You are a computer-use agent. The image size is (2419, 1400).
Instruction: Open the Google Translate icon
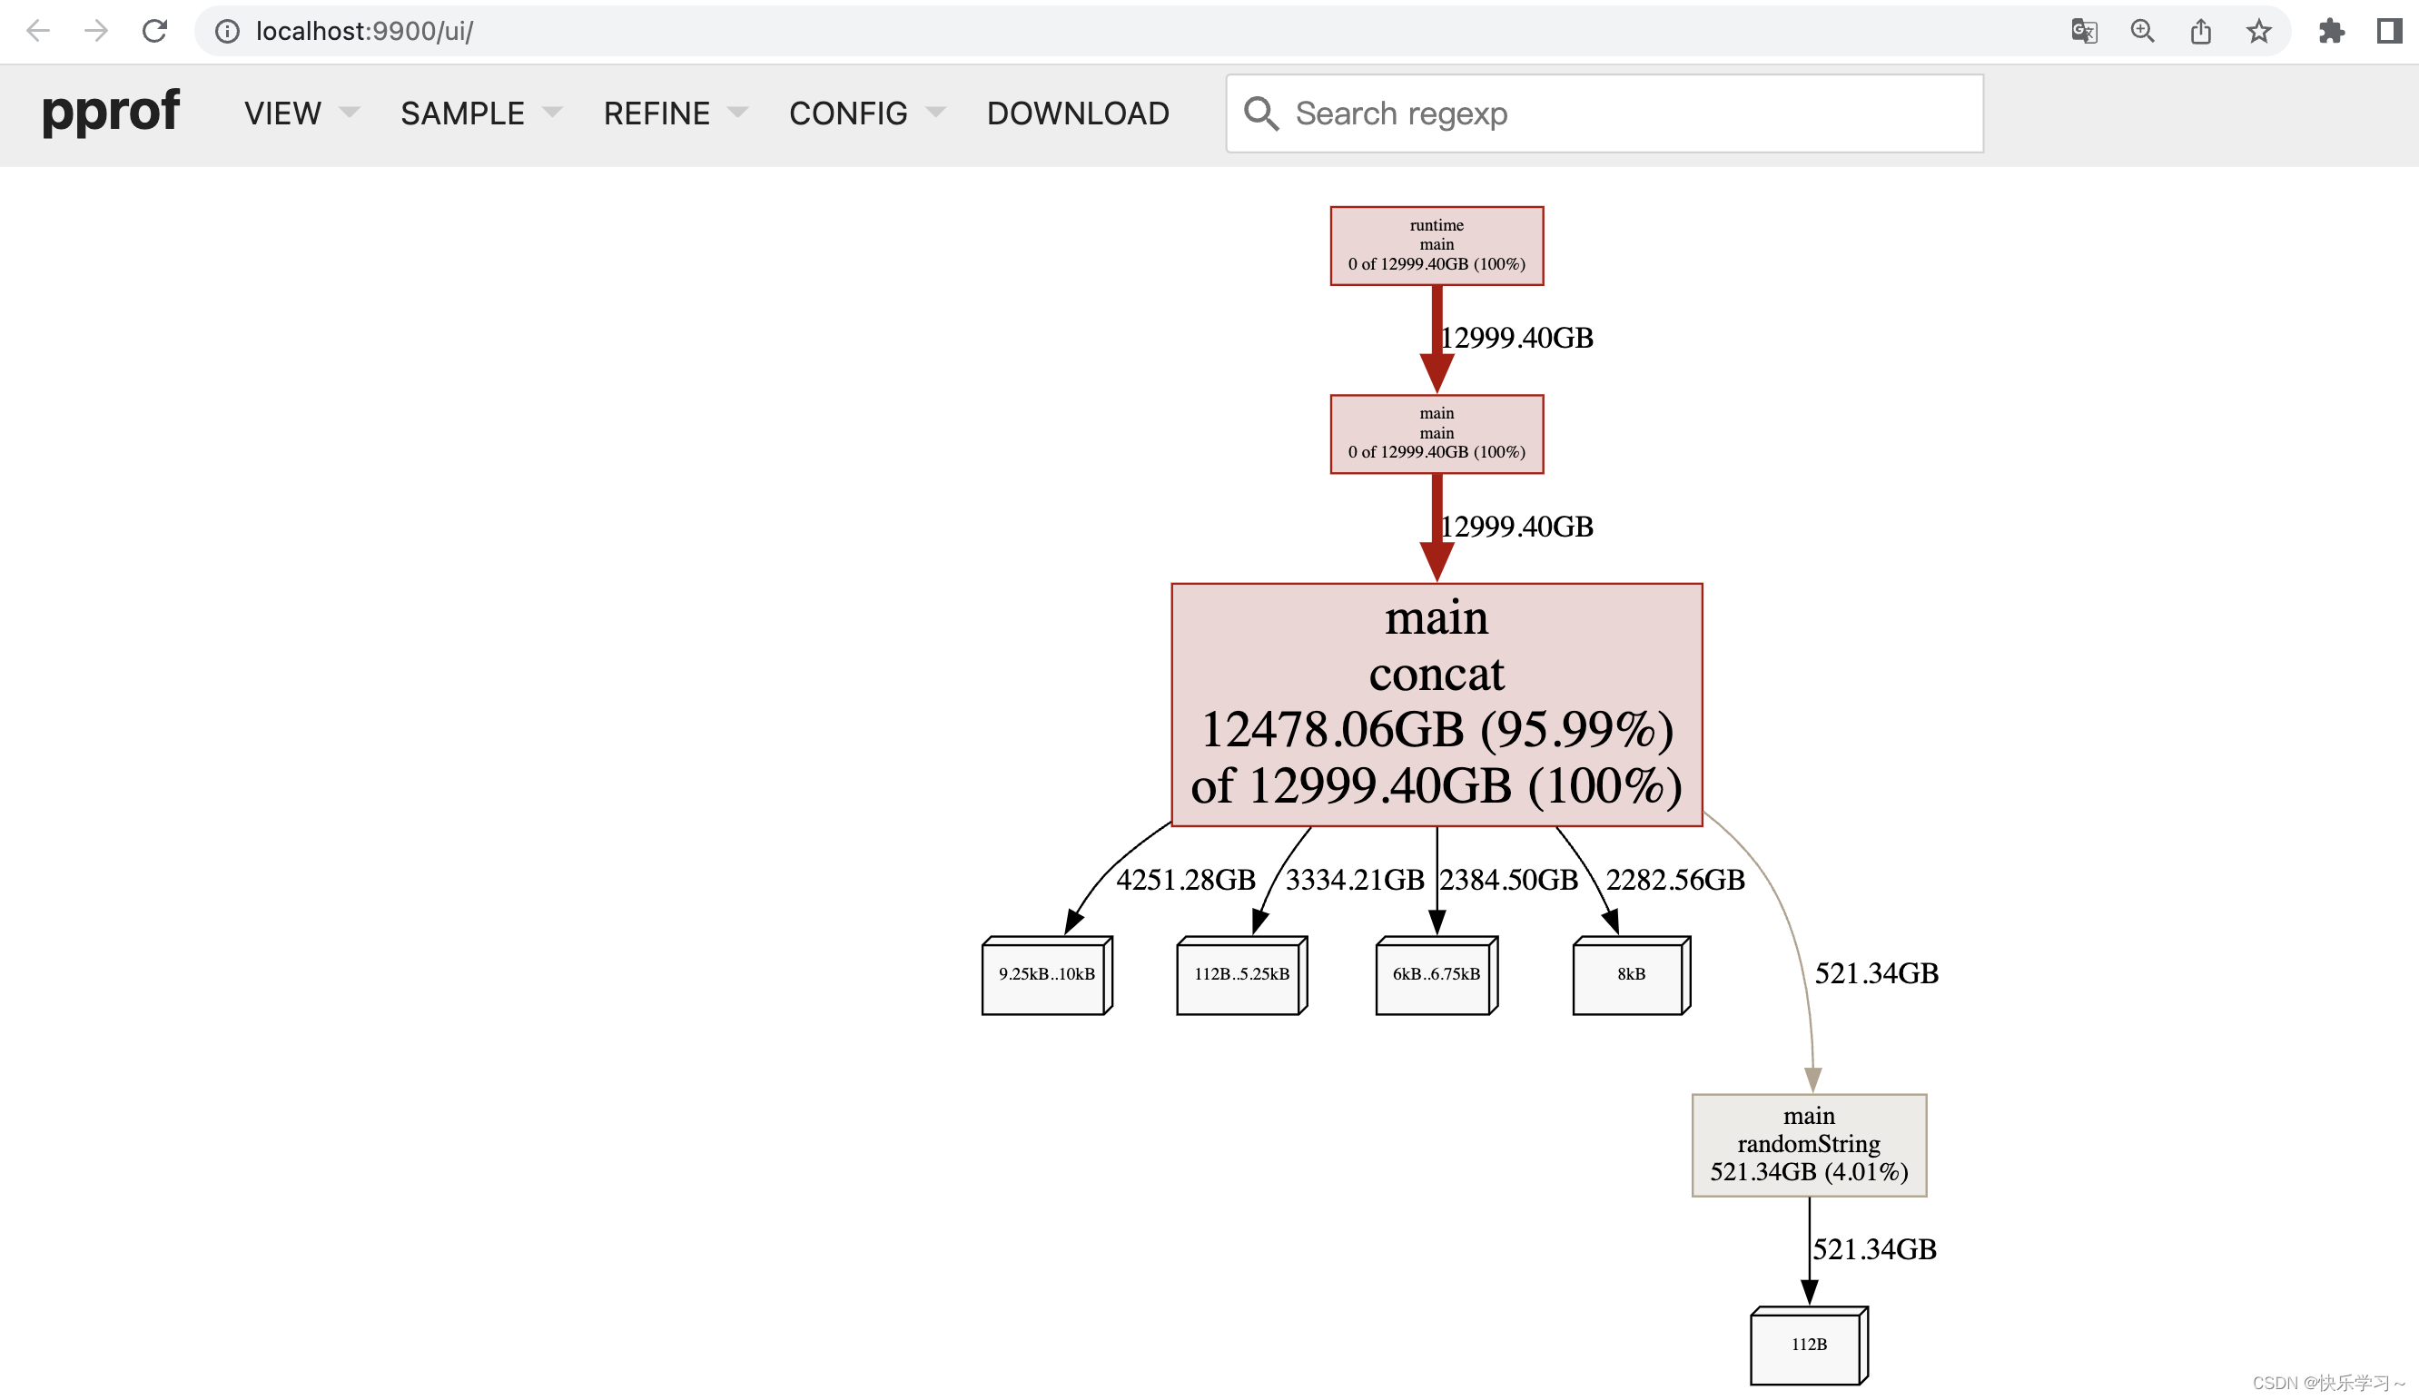[2084, 32]
